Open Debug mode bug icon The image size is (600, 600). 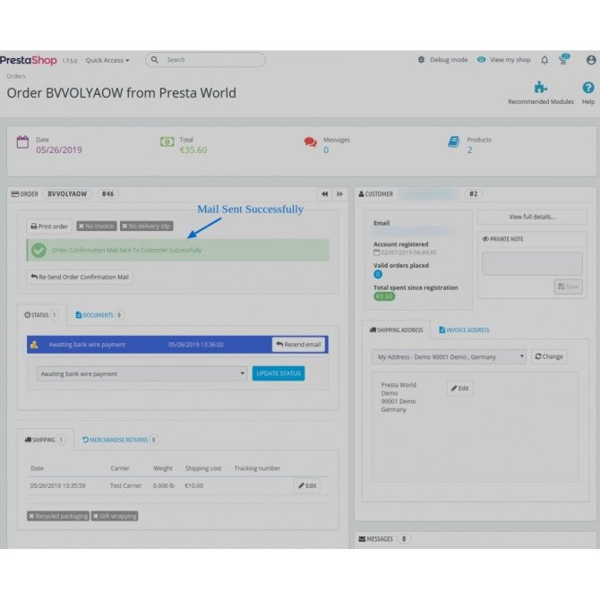coord(421,60)
